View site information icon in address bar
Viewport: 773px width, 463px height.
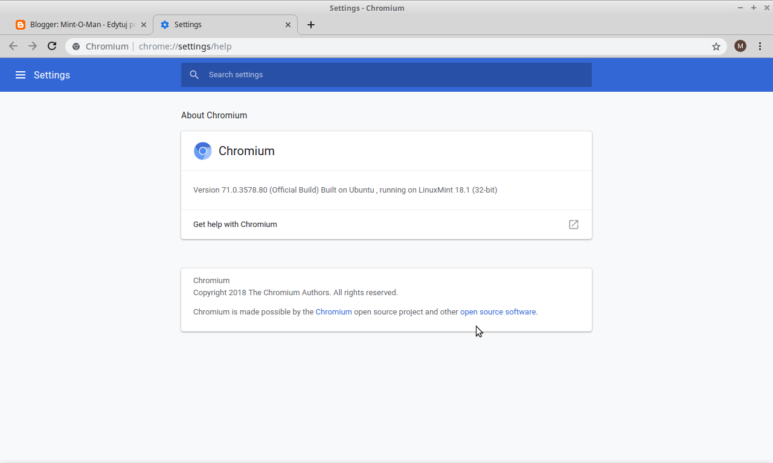(76, 46)
